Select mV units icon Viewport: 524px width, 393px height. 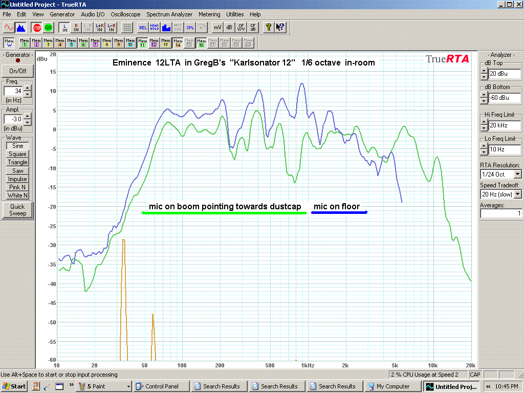click(x=217, y=28)
